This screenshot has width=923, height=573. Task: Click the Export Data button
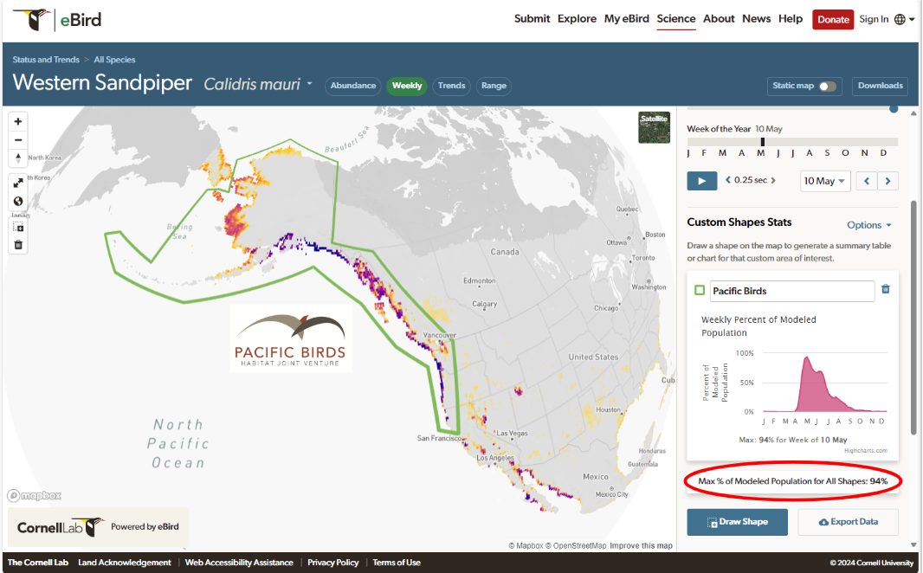(848, 522)
